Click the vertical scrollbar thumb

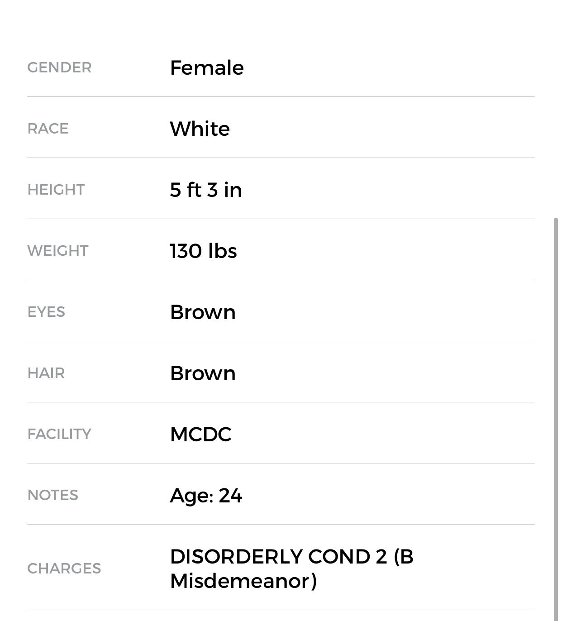pos(556,407)
